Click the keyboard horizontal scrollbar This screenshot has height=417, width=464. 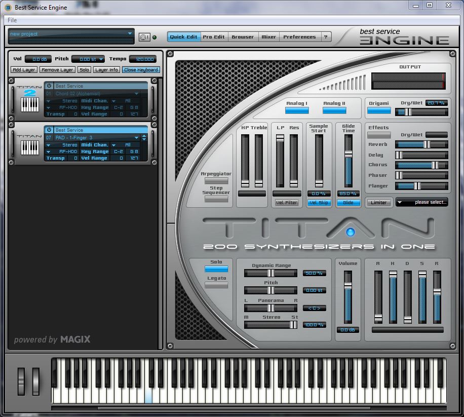(x=234, y=408)
